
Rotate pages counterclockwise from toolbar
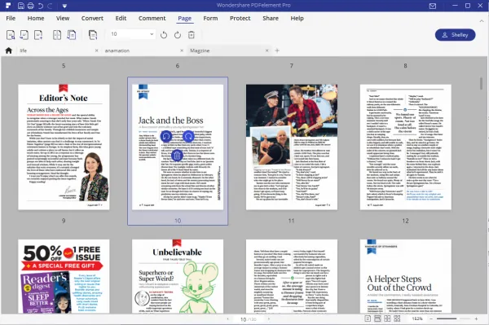164,35
